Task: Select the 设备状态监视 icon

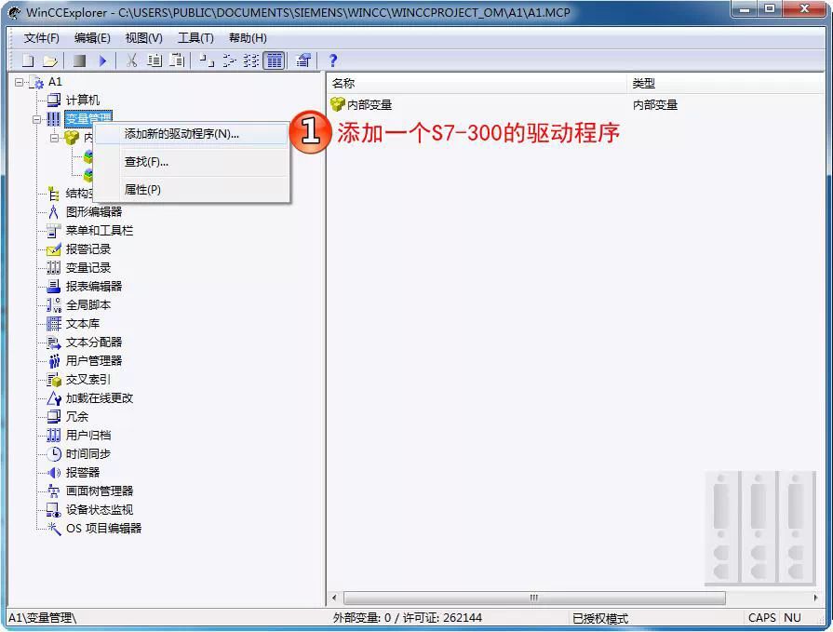Action: pyautogui.click(x=54, y=510)
